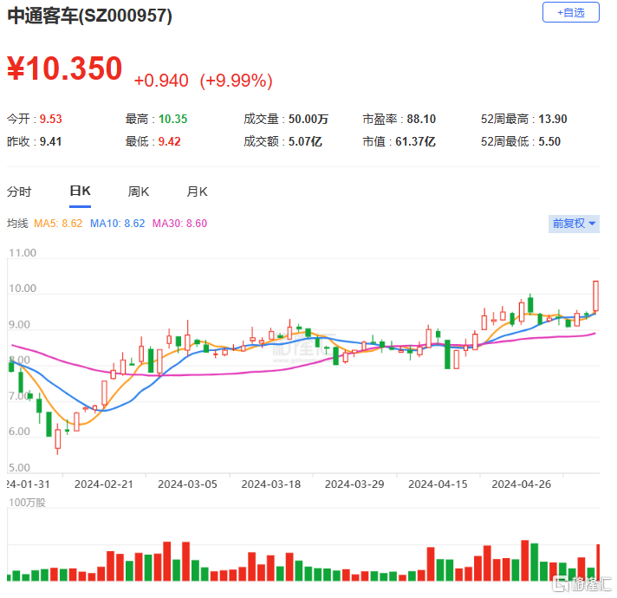617x598 pixels.
Task: Click the stock title 中通客车(SZ000957)
Action: (x=90, y=16)
